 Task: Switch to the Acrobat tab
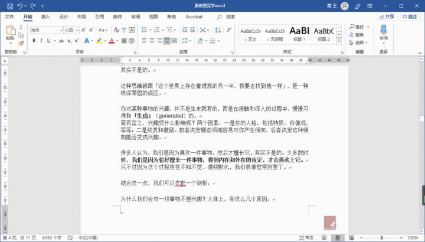194,17
